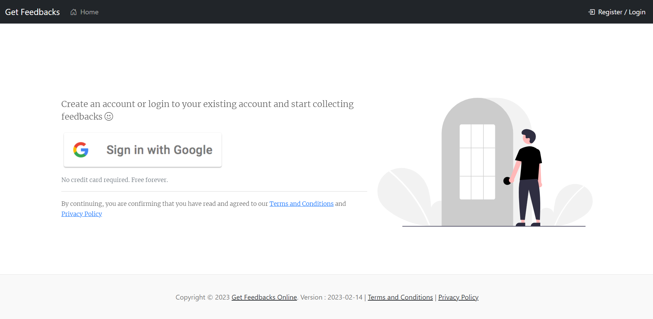Open Terms and Conditions link in body text
Viewport: 653px width, 319px height.
(301, 203)
